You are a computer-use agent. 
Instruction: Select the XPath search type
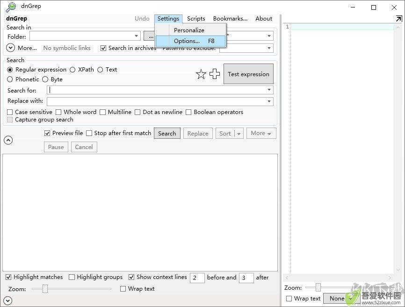[x=72, y=70]
